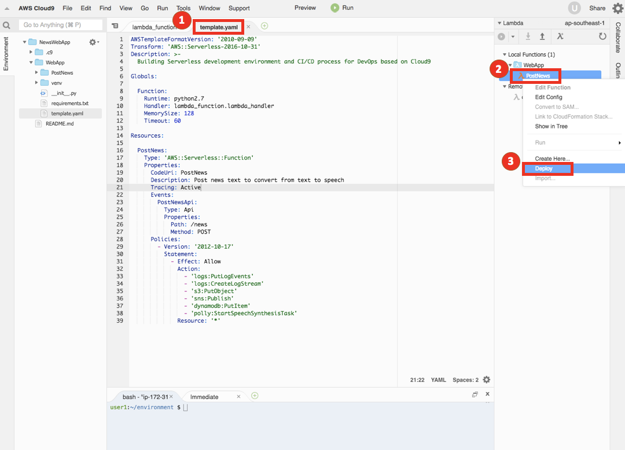This screenshot has height=450, width=625.
Task: Click the Lambda panel run function icon
Action: pos(501,36)
